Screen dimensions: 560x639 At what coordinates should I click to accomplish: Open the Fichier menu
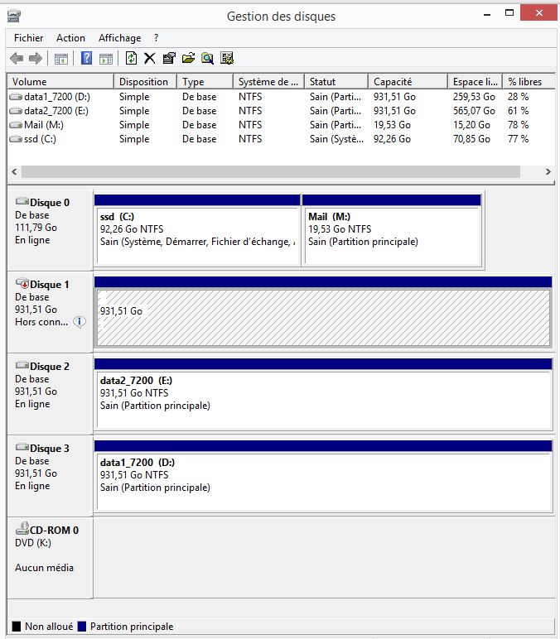pyautogui.click(x=29, y=38)
